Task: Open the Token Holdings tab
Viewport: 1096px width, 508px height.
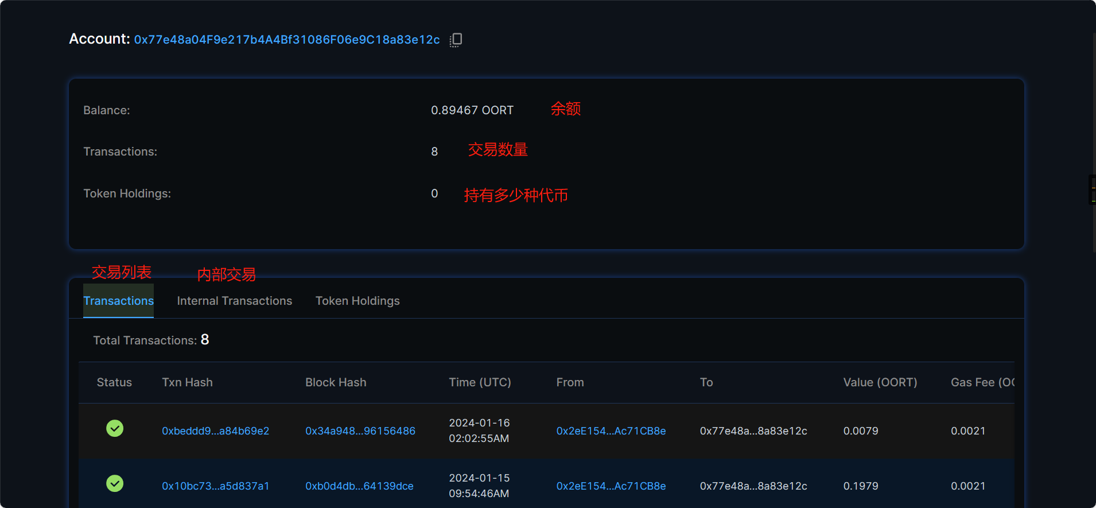Action: coord(357,301)
